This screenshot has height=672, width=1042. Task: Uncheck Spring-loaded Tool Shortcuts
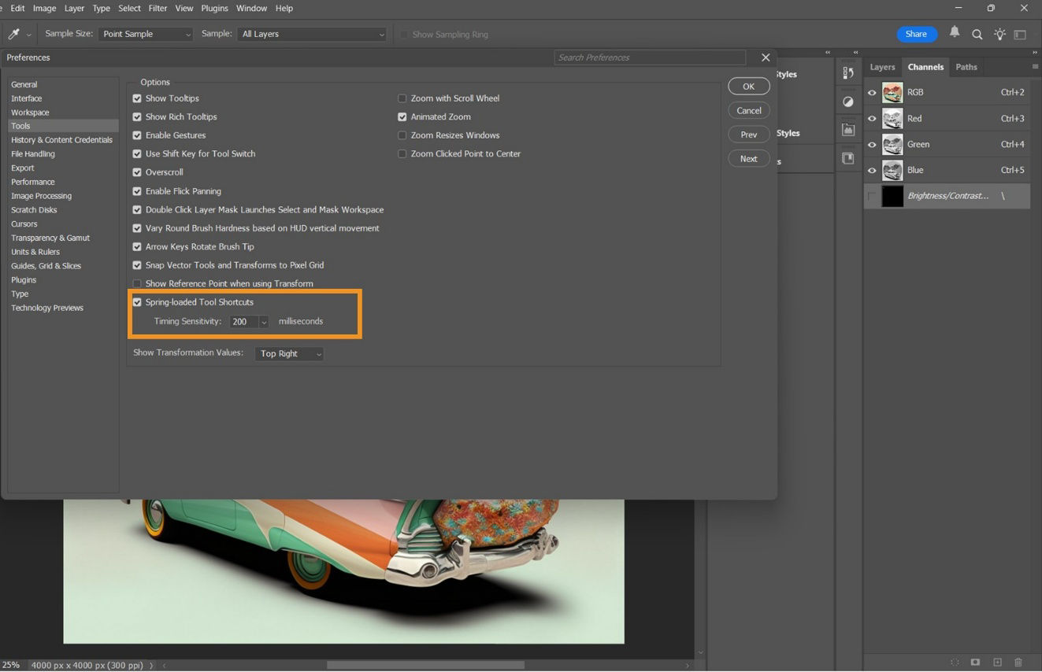(x=137, y=301)
